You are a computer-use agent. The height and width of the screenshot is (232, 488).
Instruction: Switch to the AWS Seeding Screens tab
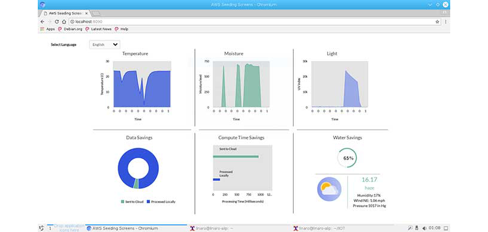65,13
